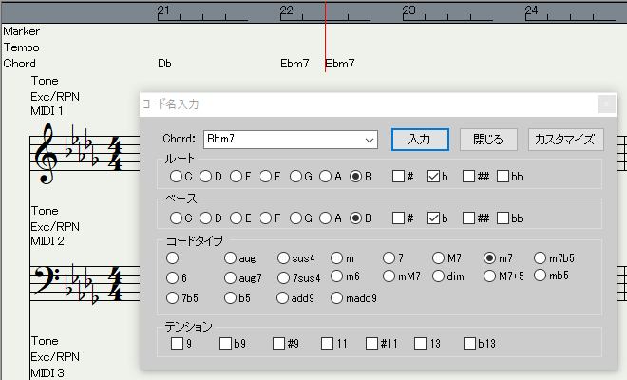Select the Db chord at measure 21

(x=164, y=65)
